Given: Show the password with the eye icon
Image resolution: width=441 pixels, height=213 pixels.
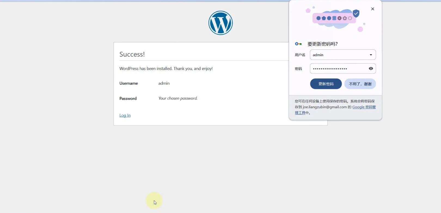Looking at the screenshot, I should pos(371,69).
